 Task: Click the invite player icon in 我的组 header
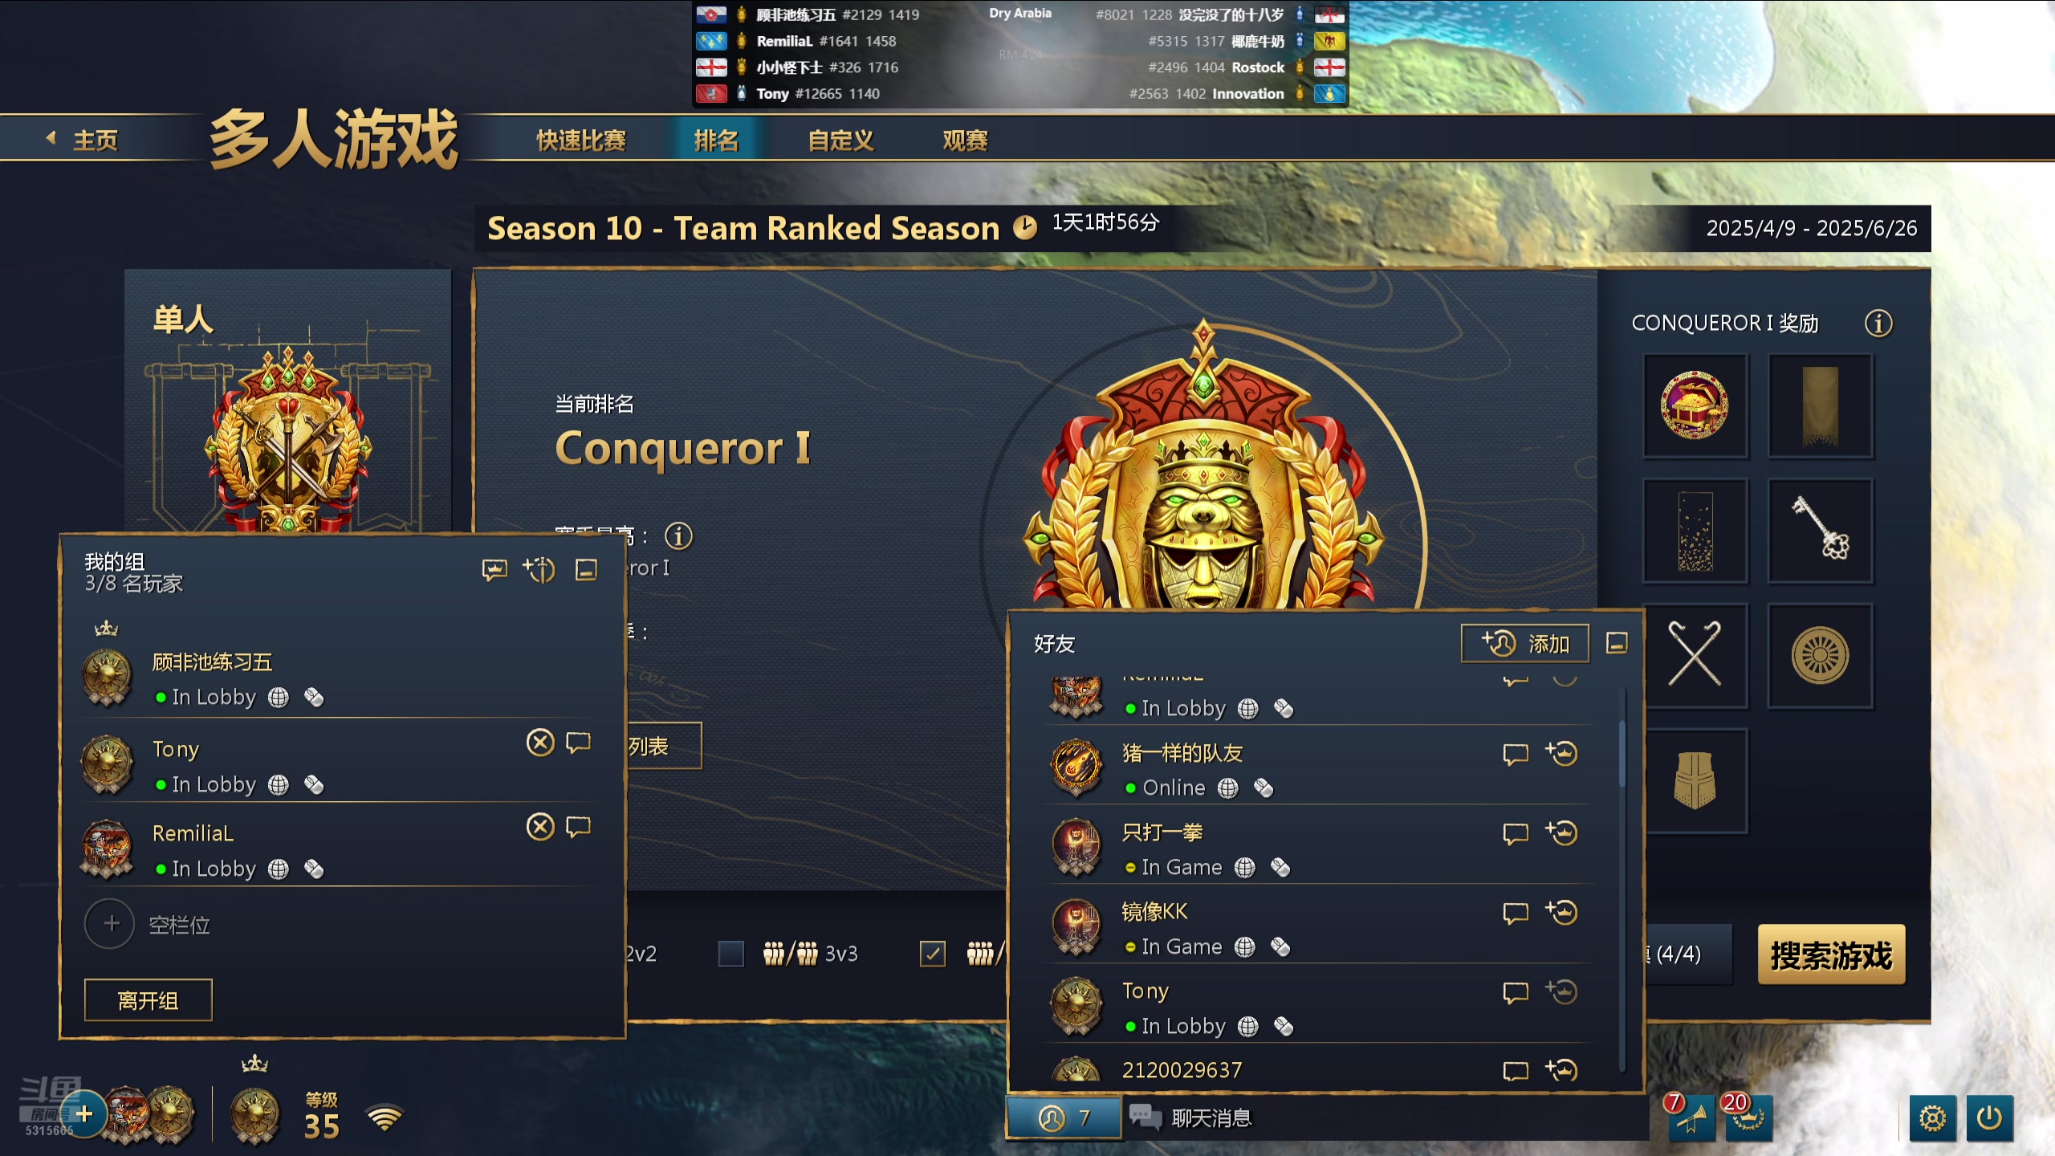[x=539, y=570]
